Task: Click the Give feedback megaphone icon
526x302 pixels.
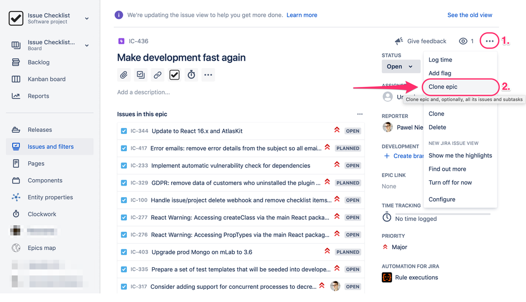Action: point(399,41)
